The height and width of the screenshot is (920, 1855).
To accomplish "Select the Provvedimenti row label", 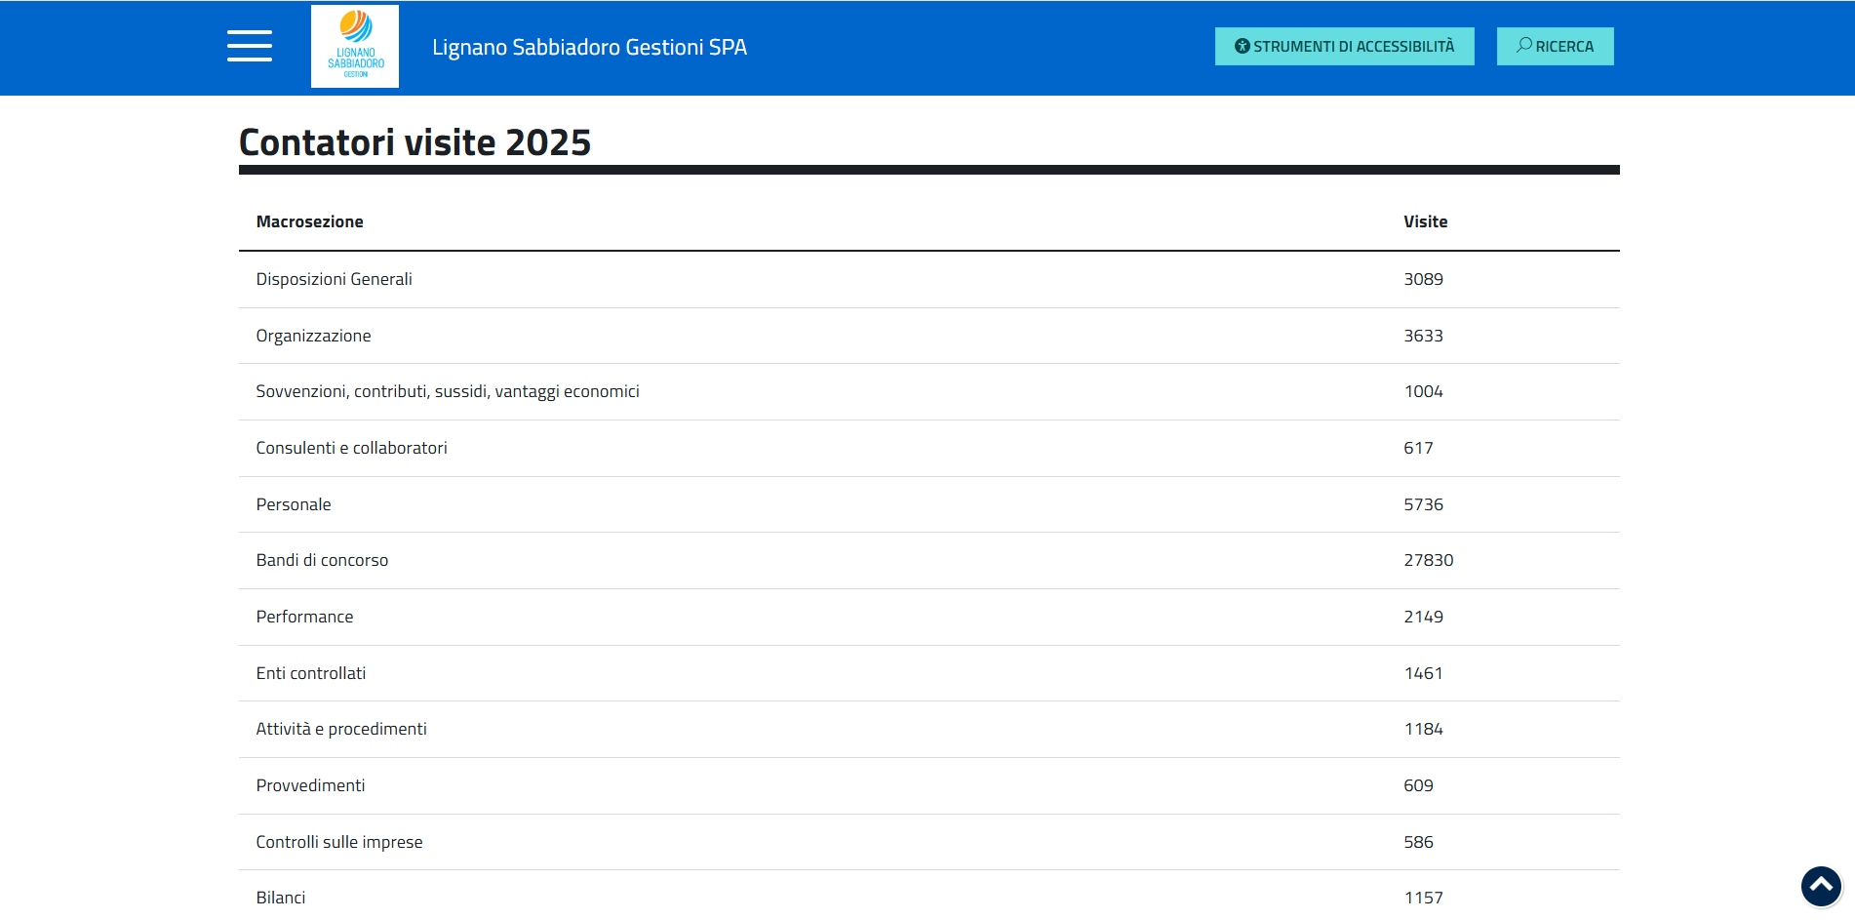I will pos(310,786).
